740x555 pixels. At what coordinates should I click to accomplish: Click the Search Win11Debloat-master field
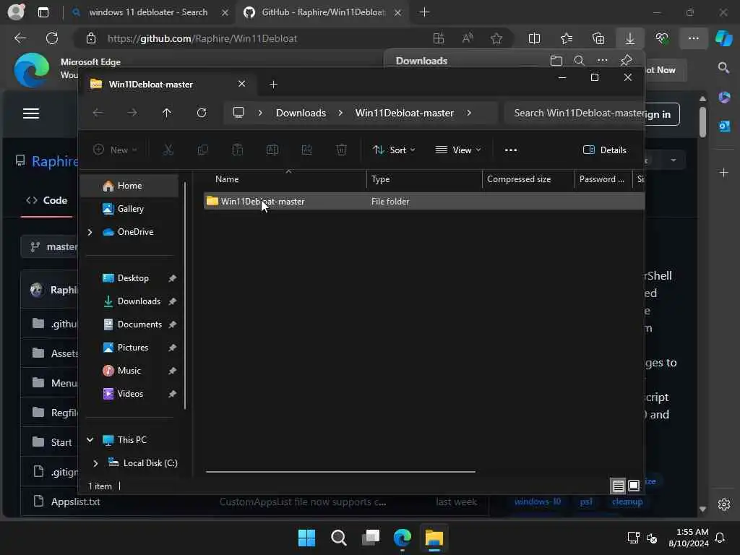(x=575, y=113)
